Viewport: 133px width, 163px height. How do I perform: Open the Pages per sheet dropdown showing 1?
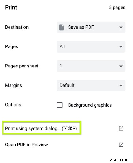[x=91, y=66]
